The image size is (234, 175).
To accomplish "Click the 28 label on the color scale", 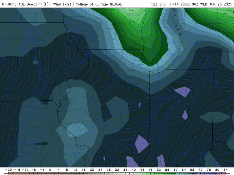I will [109, 170].
